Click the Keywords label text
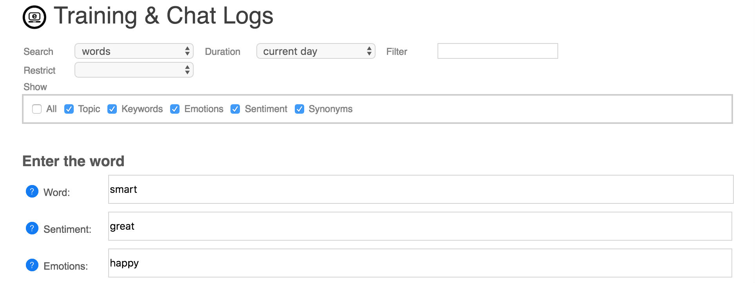This screenshot has height=283, width=755. click(142, 109)
